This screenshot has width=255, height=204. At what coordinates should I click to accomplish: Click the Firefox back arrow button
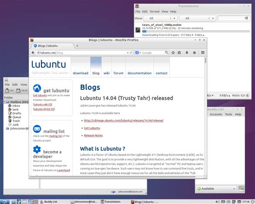coord(33,53)
